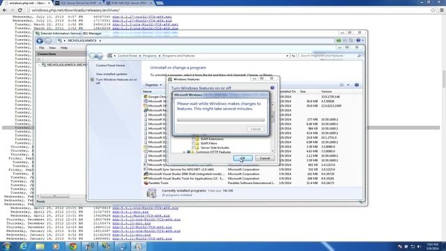Click Cancel in Windows Features dialog
446x251 pixels.
265,158
